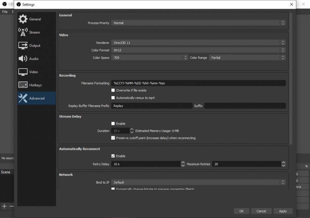
Task: Open the Renderer dropdown
Action: point(198,43)
